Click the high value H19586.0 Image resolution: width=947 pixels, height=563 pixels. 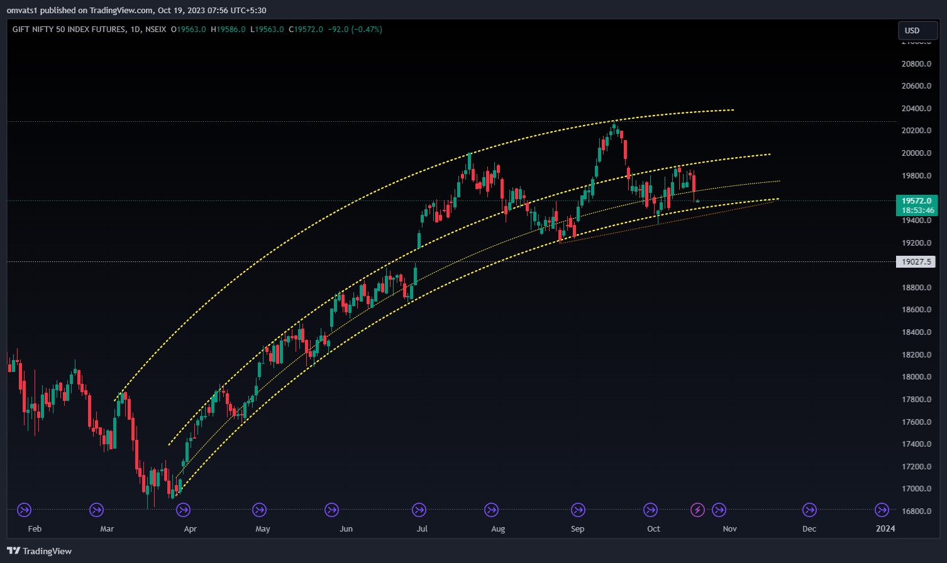228,30
